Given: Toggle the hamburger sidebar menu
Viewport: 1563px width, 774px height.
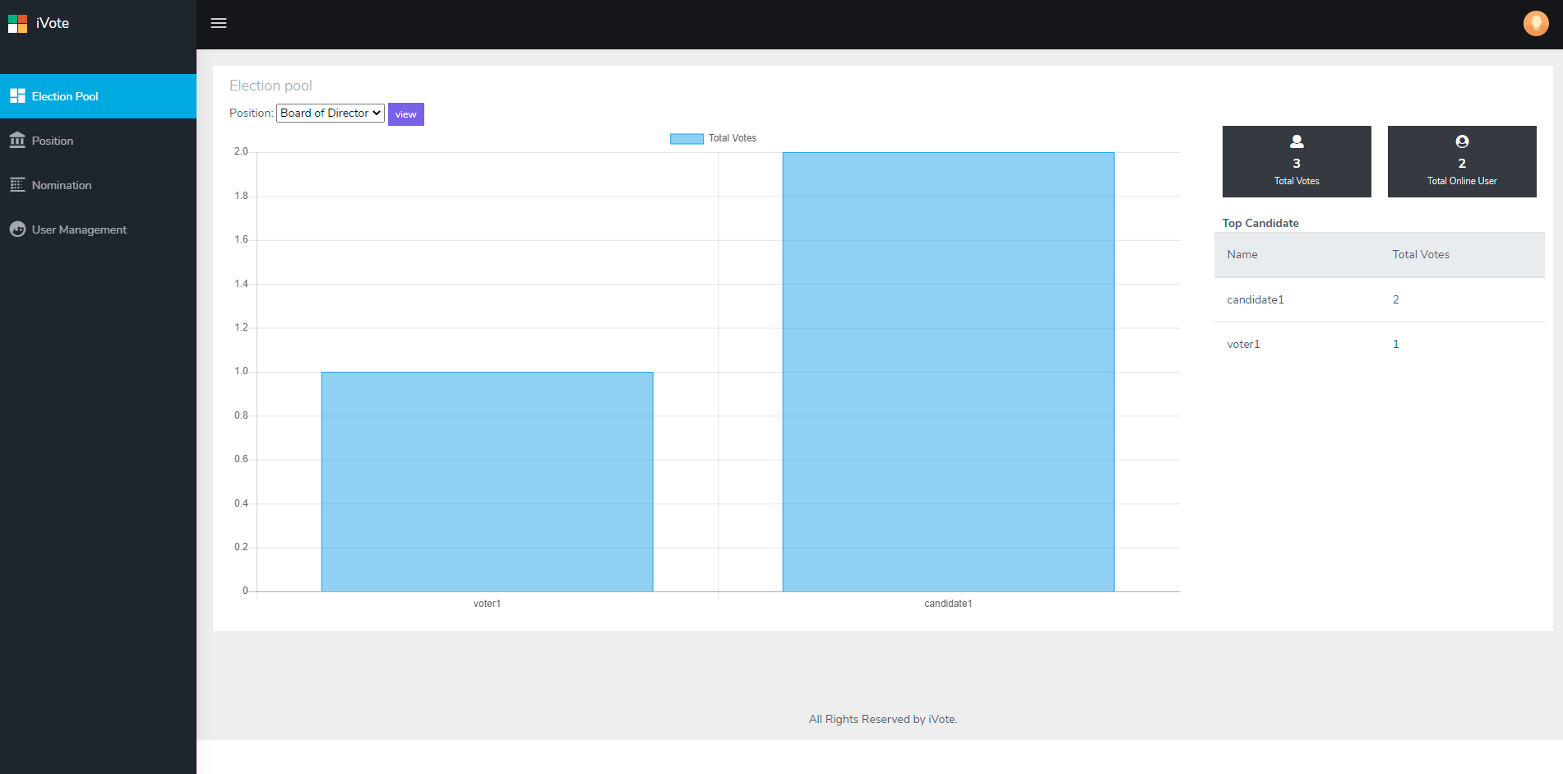Looking at the screenshot, I should click(219, 23).
